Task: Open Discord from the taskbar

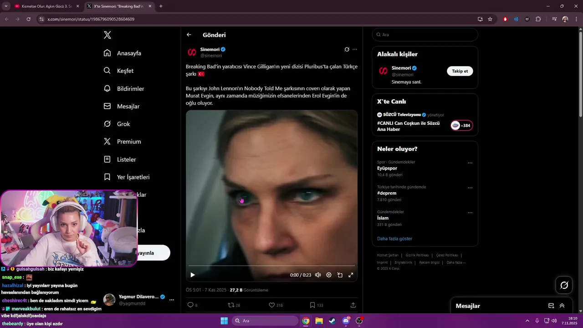Action: coord(346,321)
